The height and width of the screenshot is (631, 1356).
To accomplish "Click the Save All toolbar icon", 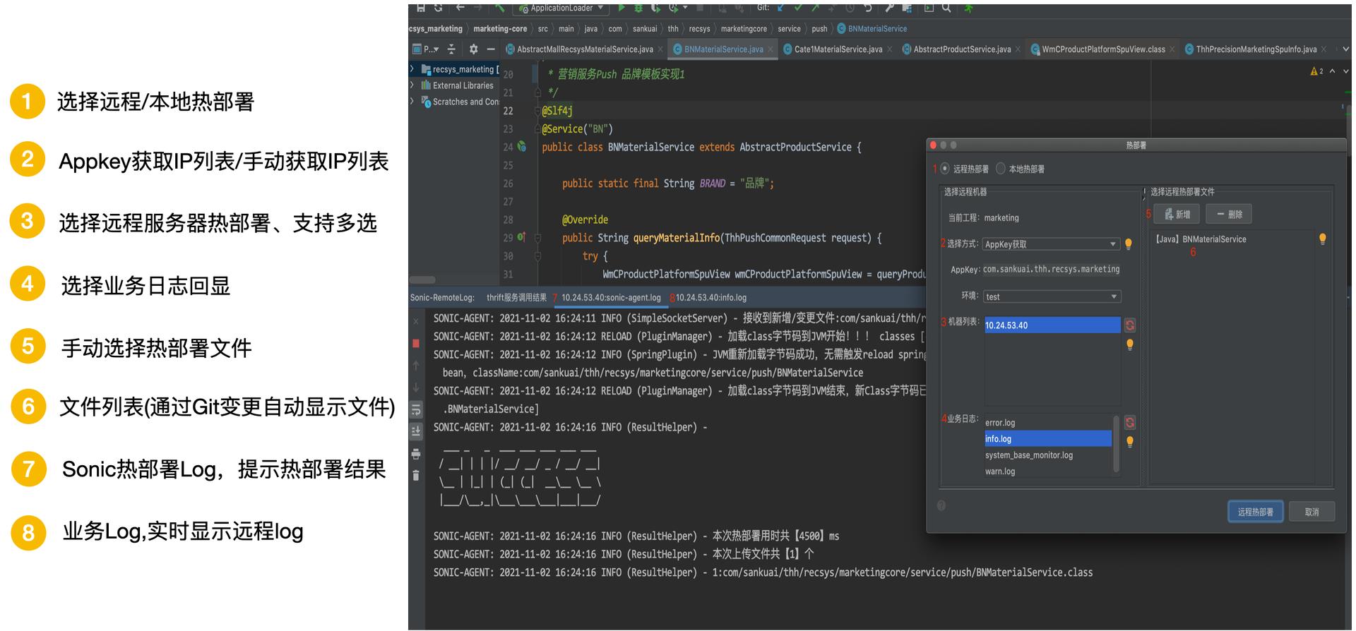I will [421, 8].
